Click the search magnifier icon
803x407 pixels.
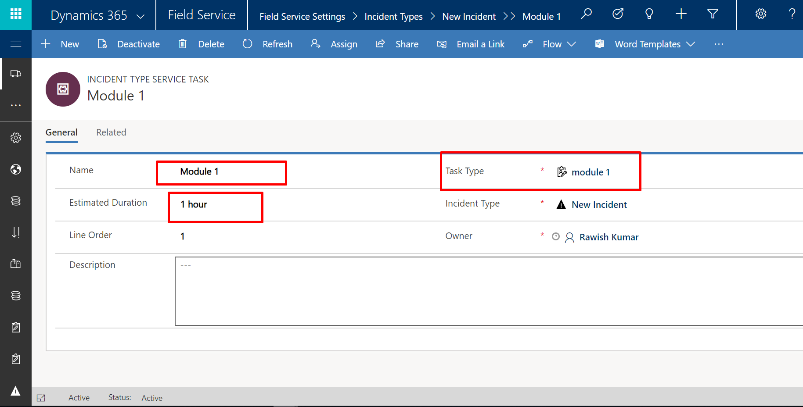586,14
